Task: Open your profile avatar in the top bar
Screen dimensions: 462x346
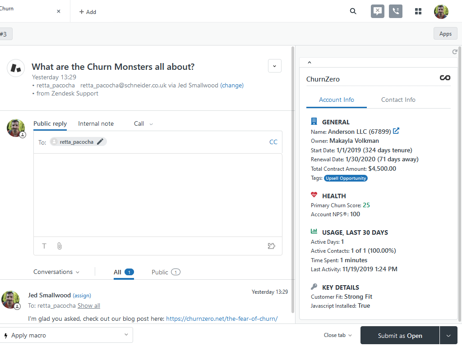Action: (441, 11)
